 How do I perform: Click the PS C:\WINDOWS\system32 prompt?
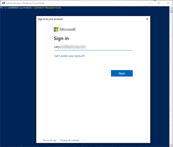click(x=16, y=8)
